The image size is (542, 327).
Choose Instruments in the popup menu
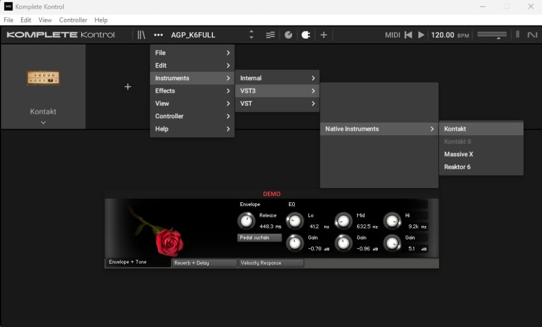point(192,78)
